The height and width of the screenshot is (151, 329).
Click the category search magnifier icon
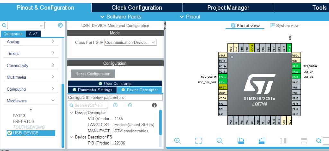click(4, 25)
